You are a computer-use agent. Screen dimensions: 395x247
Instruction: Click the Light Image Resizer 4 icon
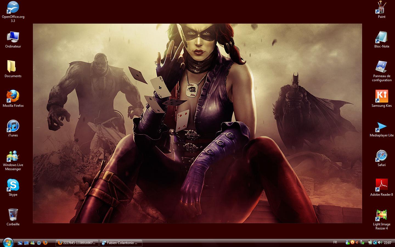pyautogui.click(x=382, y=215)
